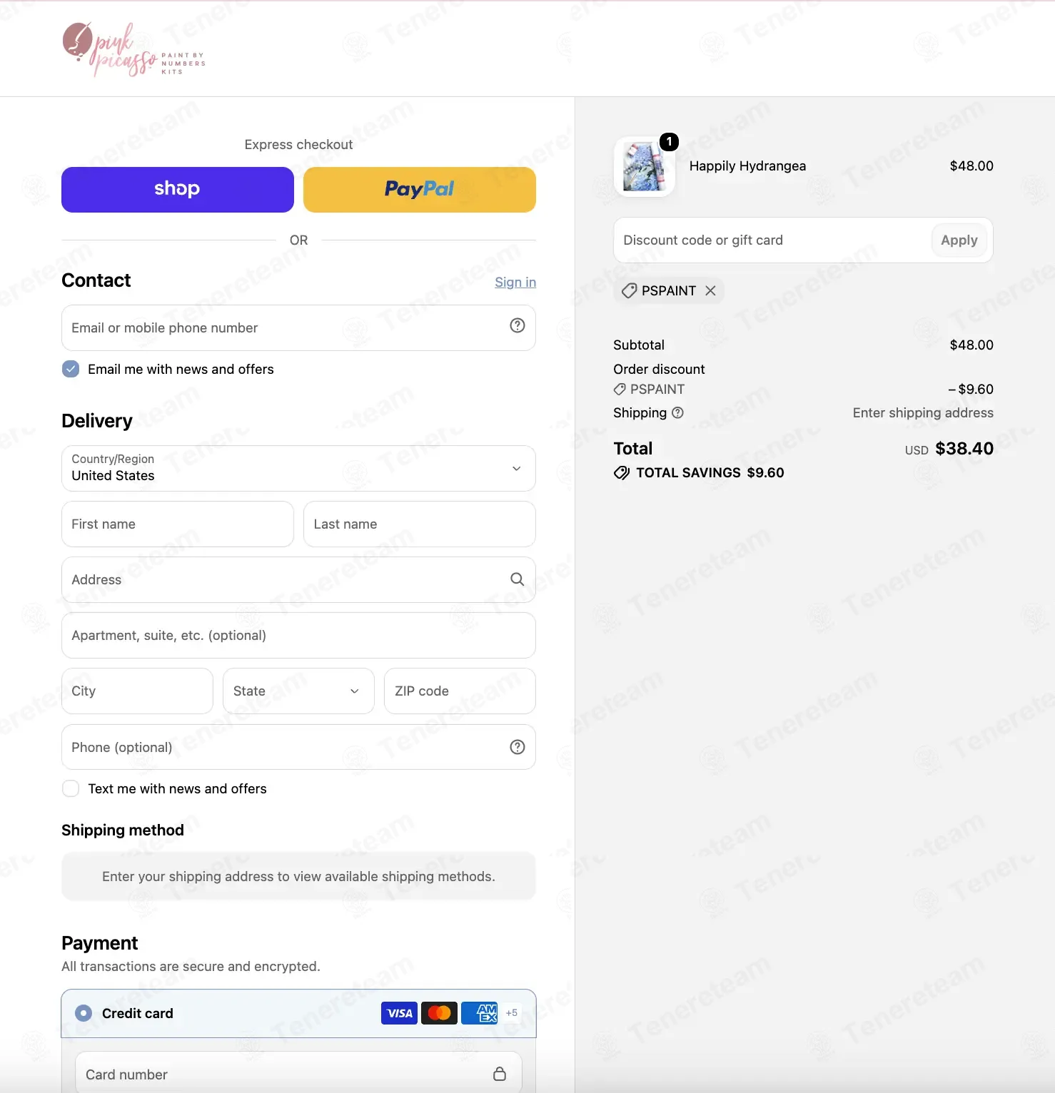This screenshot has height=1093, width=1055.
Task: Click the 'Enter shipping address' text in summary
Action: [x=923, y=412]
